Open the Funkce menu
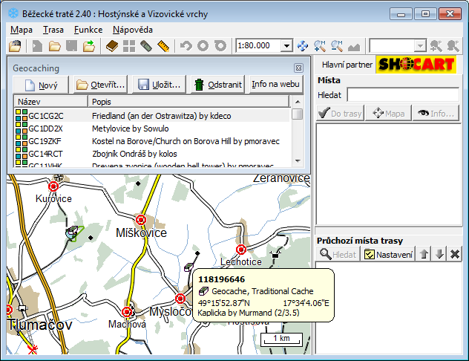Screen dimensions: 469x361 [88, 30]
